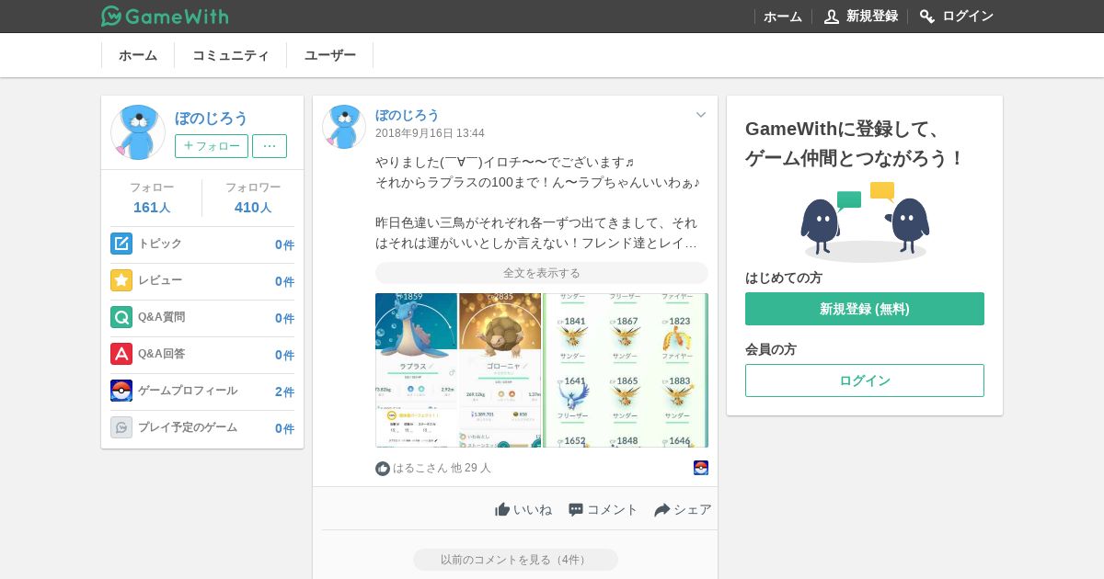Click the ホーム tab in navigation bar
Image resolution: width=1104 pixels, height=579 pixels.
tap(138, 55)
